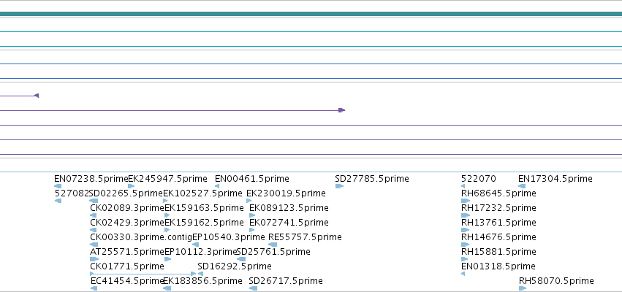Select the EK159162.5prime label
The image size is (622, 292).
click(205, 223)
